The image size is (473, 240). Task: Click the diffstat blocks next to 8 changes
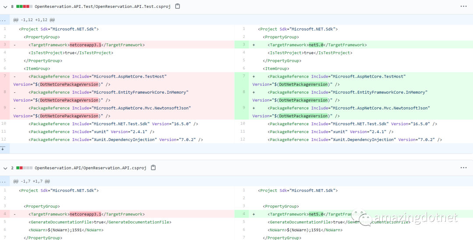click(25, 6)
